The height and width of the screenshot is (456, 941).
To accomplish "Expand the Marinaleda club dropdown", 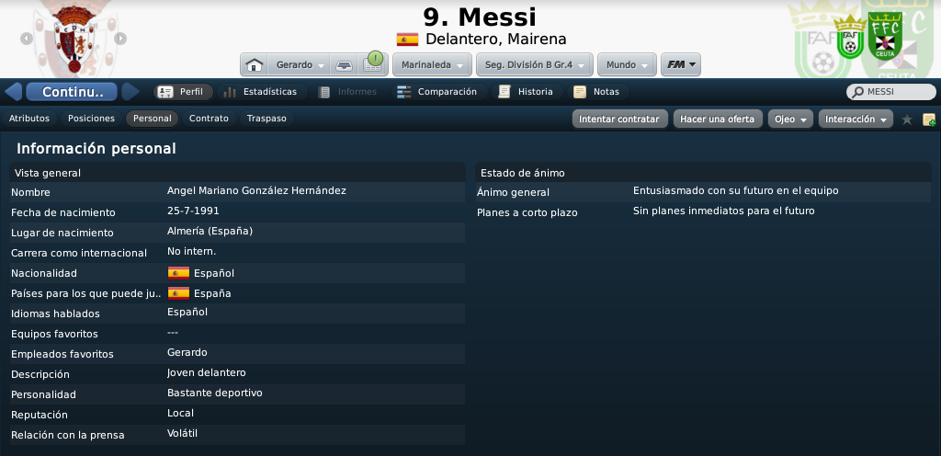I will pyautogui.click(x=432, y=65).
